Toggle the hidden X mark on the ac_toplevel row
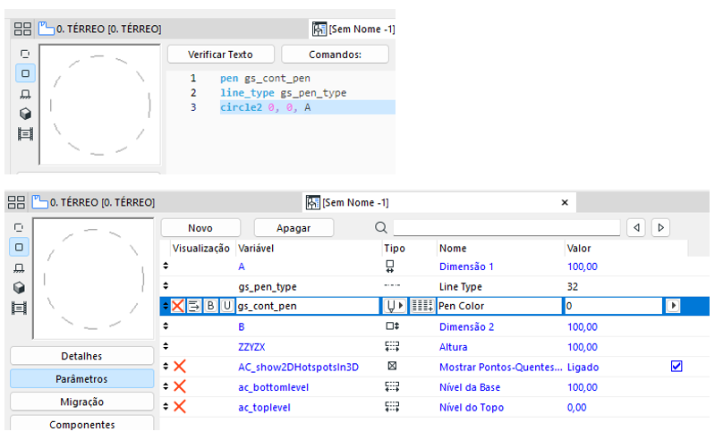723x440 pixels. click(180, 407)
